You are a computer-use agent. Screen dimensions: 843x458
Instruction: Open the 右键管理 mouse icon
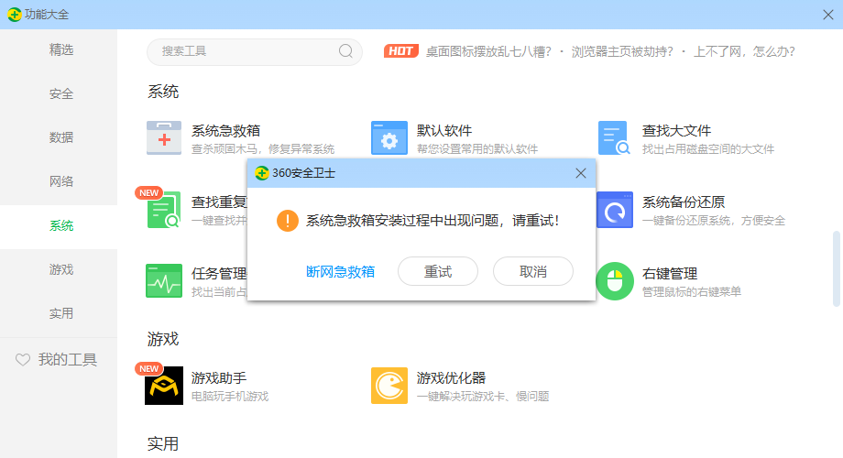pyautogui.click(x=615, y=281)
